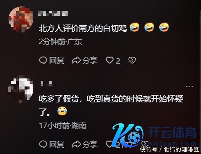The height and width of the screenshot is (154, 201).
Task: Tap the heart icon on the 吃多了假货 comment
Action: click(x=109, y=144)
